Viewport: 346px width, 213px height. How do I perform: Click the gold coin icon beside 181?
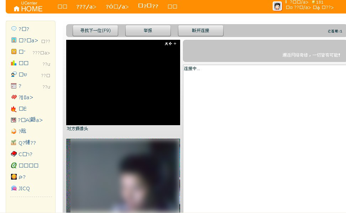313,2
